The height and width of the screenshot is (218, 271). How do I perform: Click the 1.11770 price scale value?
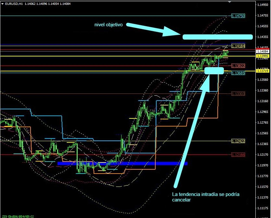pyautogui.click(x=263, y=176)
